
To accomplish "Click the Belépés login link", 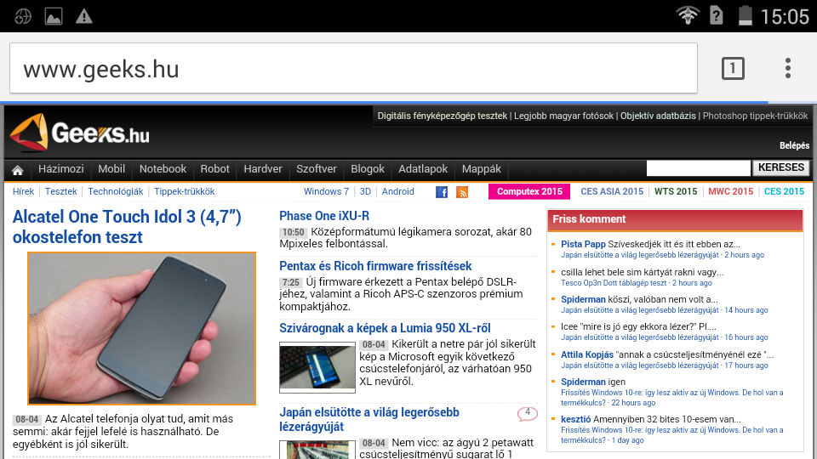I will tap(794, 145).
